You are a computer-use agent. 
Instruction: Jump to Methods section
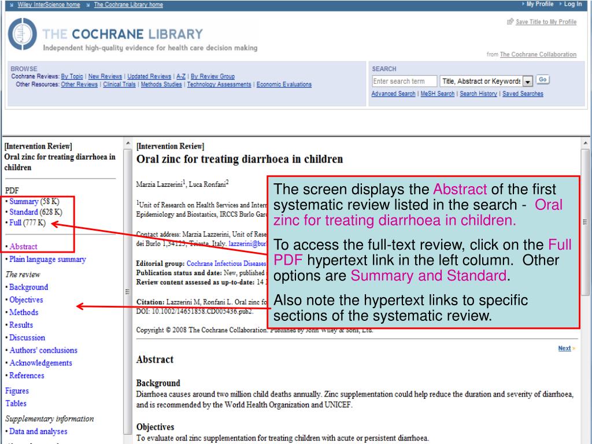tap(24, 312)
